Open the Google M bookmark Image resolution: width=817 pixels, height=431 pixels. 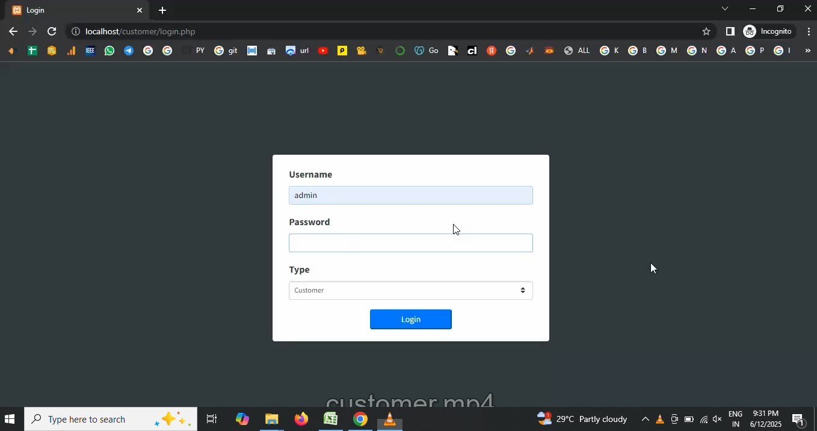click(x=667, y=51)
